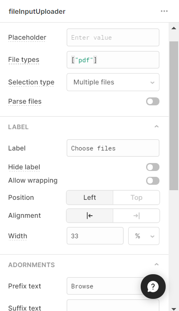Open the width unit percent dropdown
Viewport: 179px width, 311px height.
point(144,236)
